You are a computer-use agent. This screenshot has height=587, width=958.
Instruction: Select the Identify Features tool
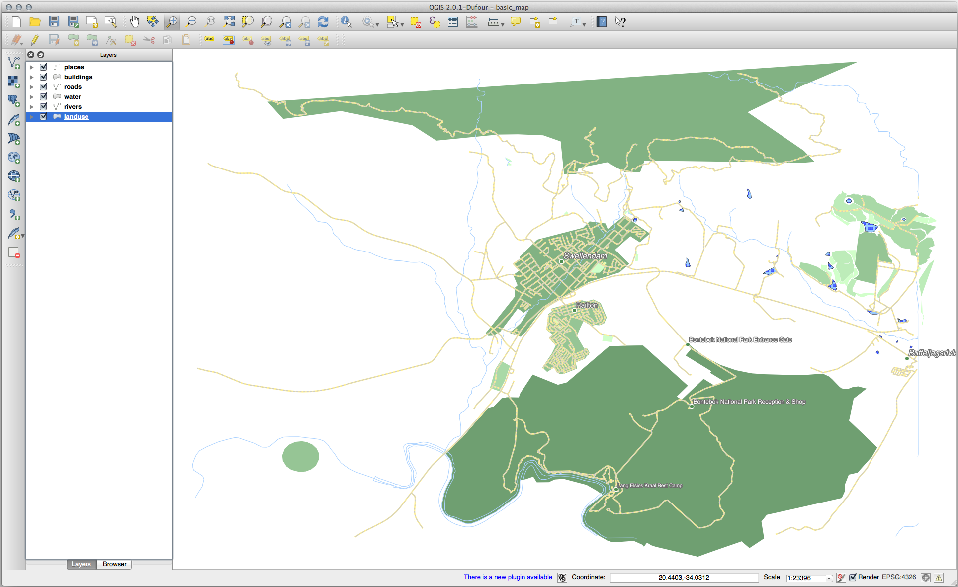pyautogui.click(x=346, y=21)
